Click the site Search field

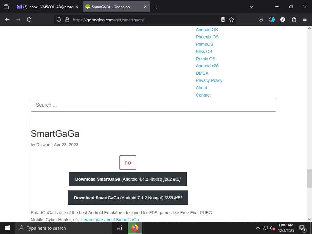click(153, 105)
